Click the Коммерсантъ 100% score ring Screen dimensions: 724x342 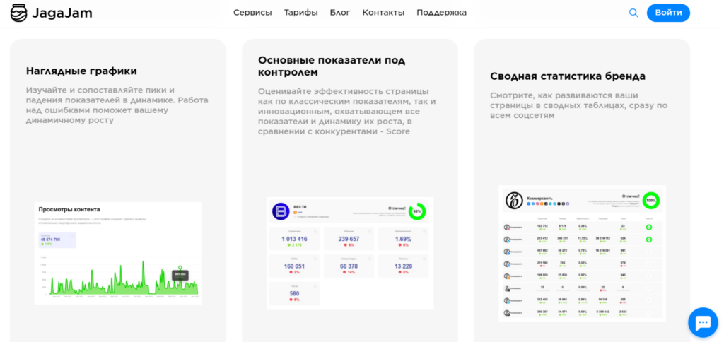click(650, 201)
